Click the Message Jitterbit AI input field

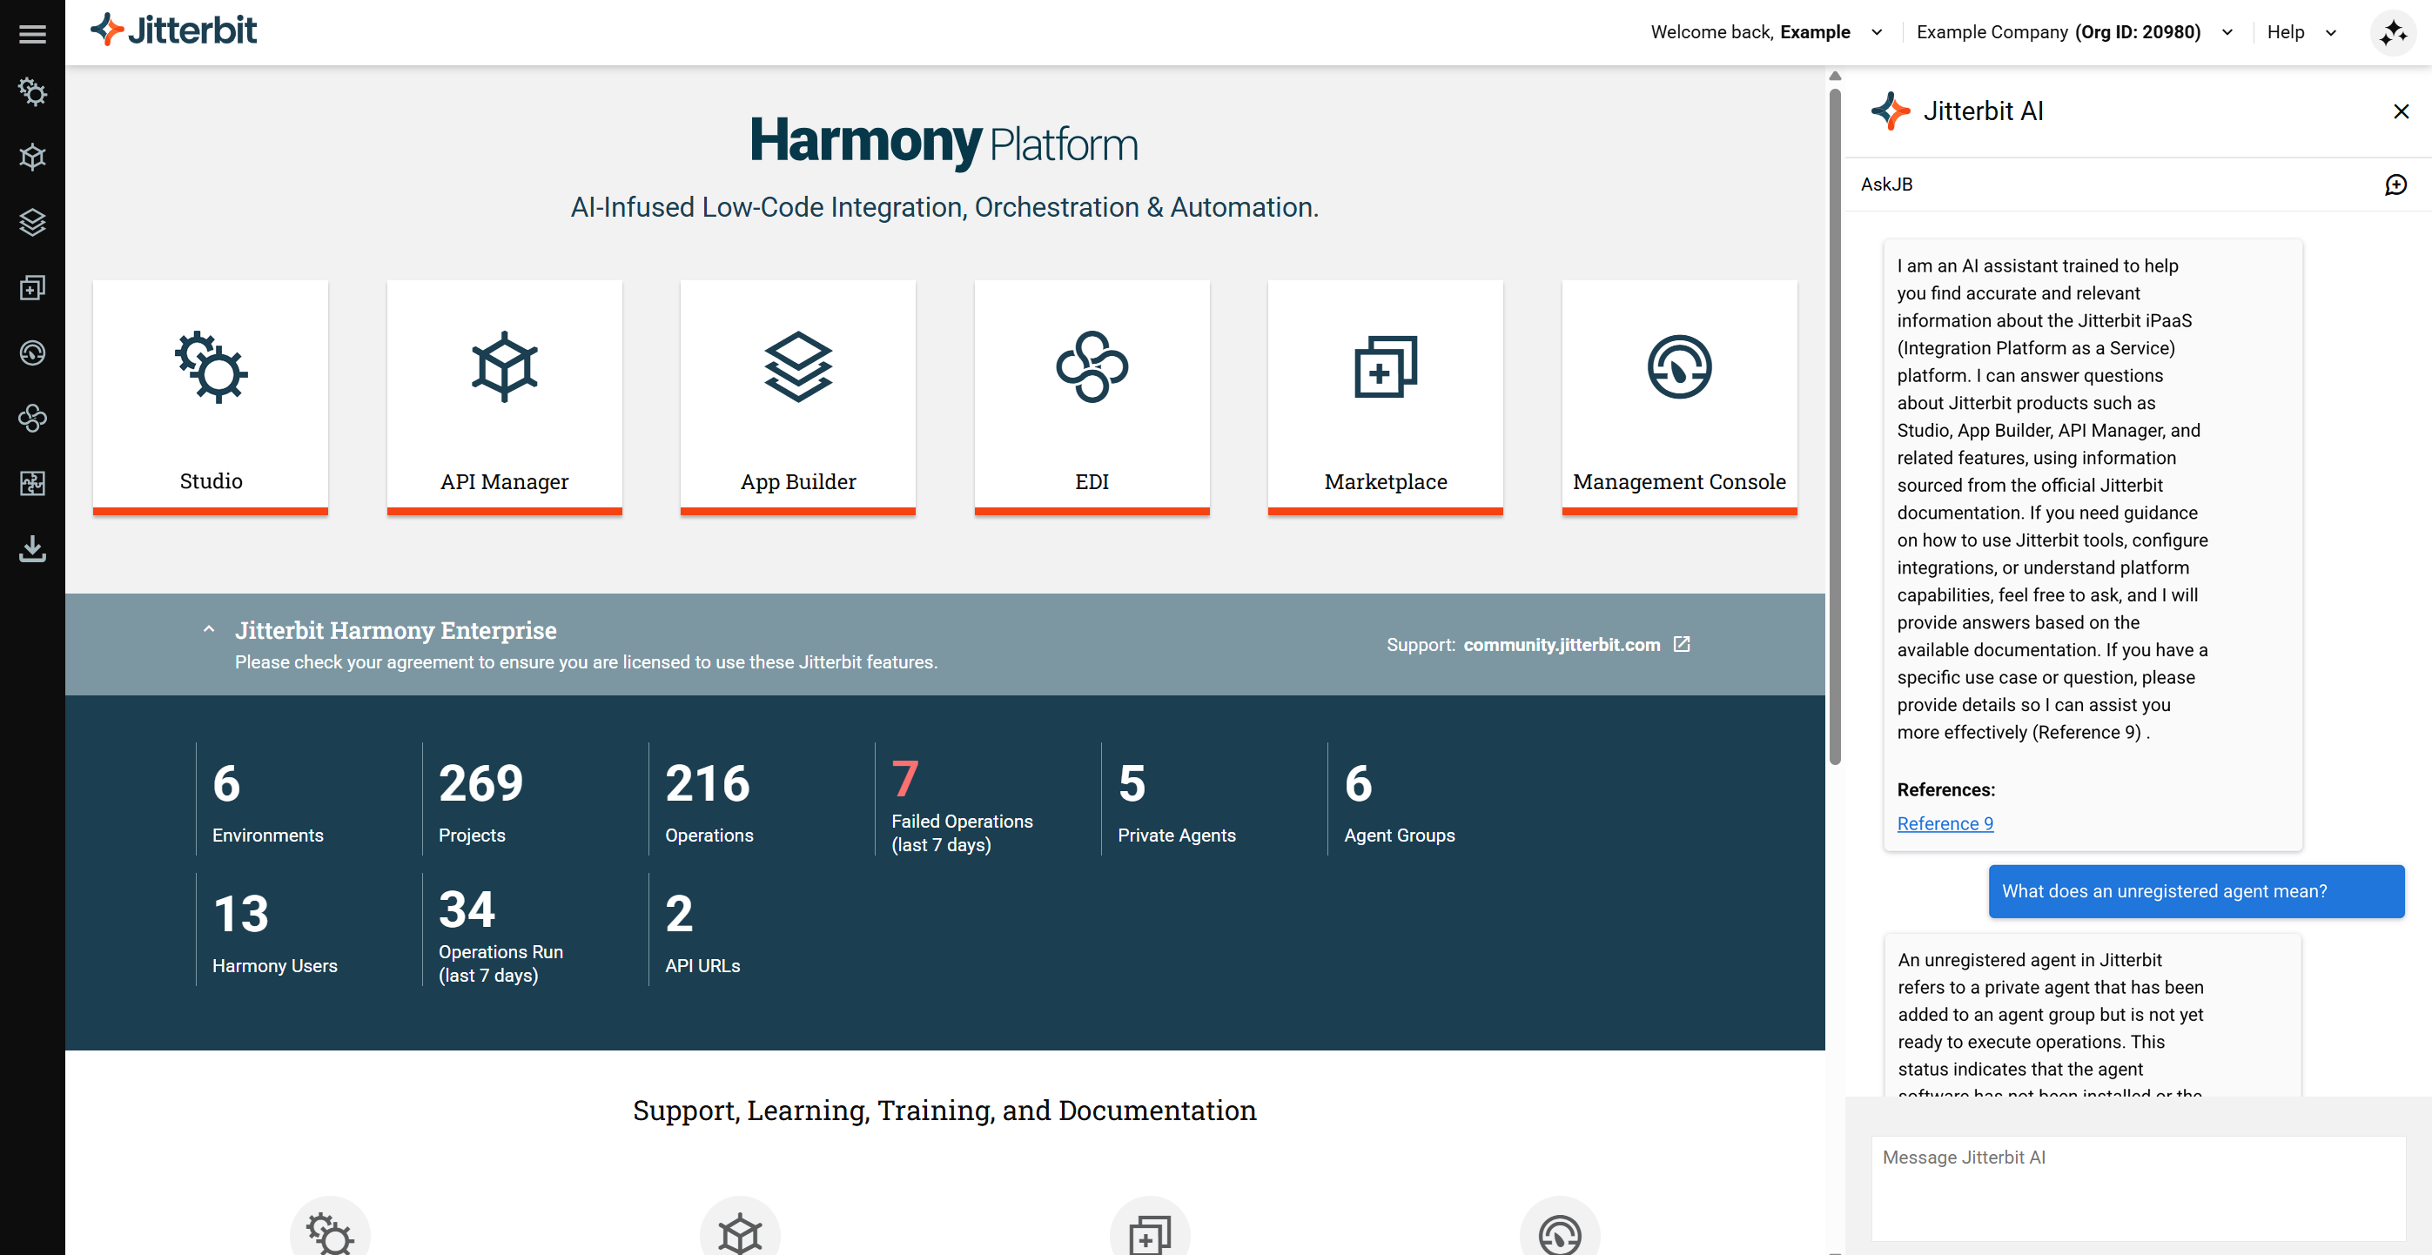coord(2137,1186)
